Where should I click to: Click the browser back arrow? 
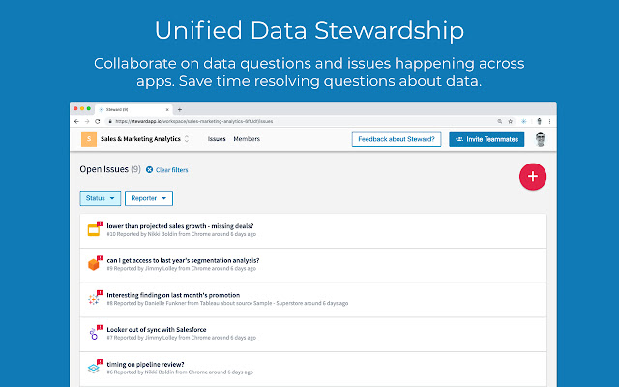pos(76,121)
